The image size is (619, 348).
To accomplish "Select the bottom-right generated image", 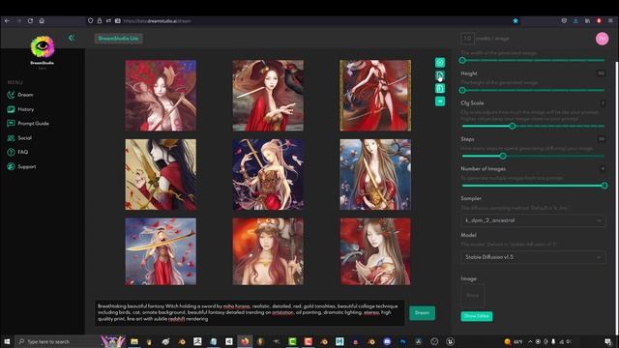I will pyautogui.click(x=375, y=251).
